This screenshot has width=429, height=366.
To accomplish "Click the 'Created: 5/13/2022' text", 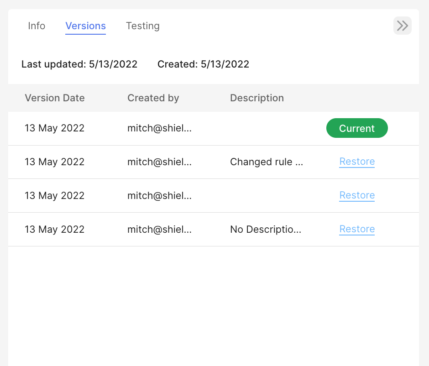I will (x=203, y=64).
